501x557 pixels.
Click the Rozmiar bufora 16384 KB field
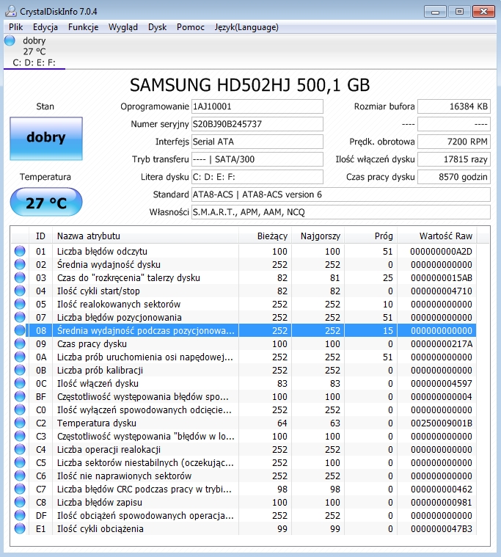(x=454, y=106)
